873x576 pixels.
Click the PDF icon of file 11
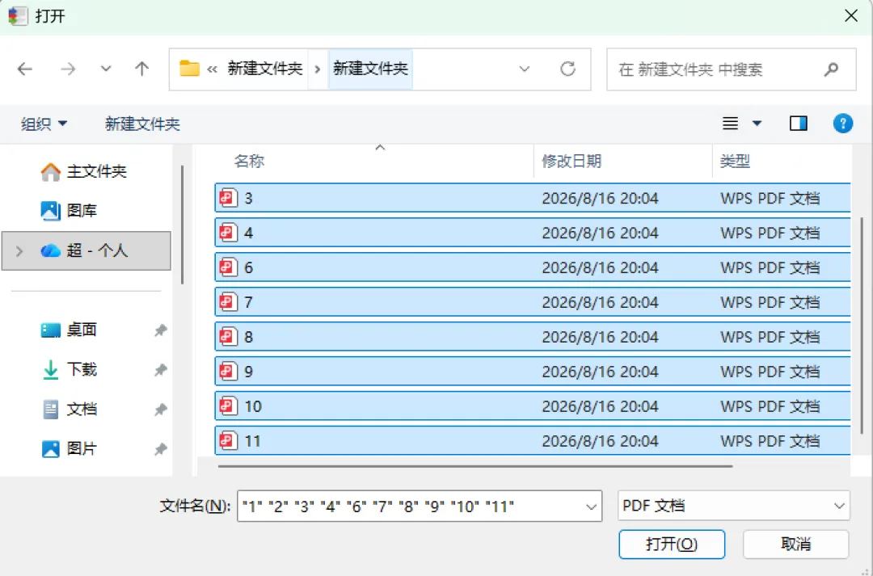click(x=228, y=440)
